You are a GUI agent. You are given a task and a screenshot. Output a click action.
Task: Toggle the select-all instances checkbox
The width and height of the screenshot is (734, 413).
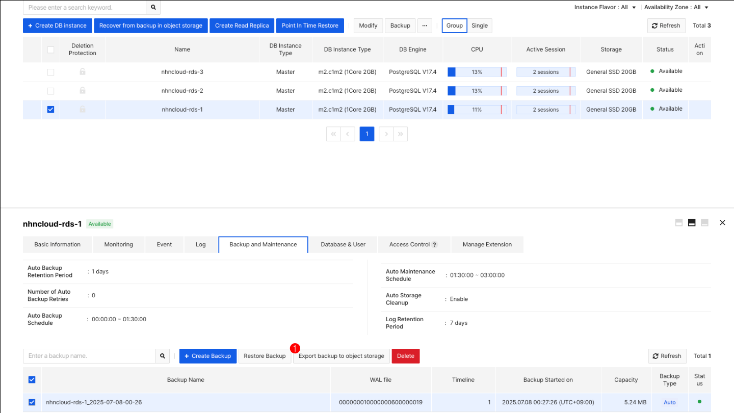point(50,49)
